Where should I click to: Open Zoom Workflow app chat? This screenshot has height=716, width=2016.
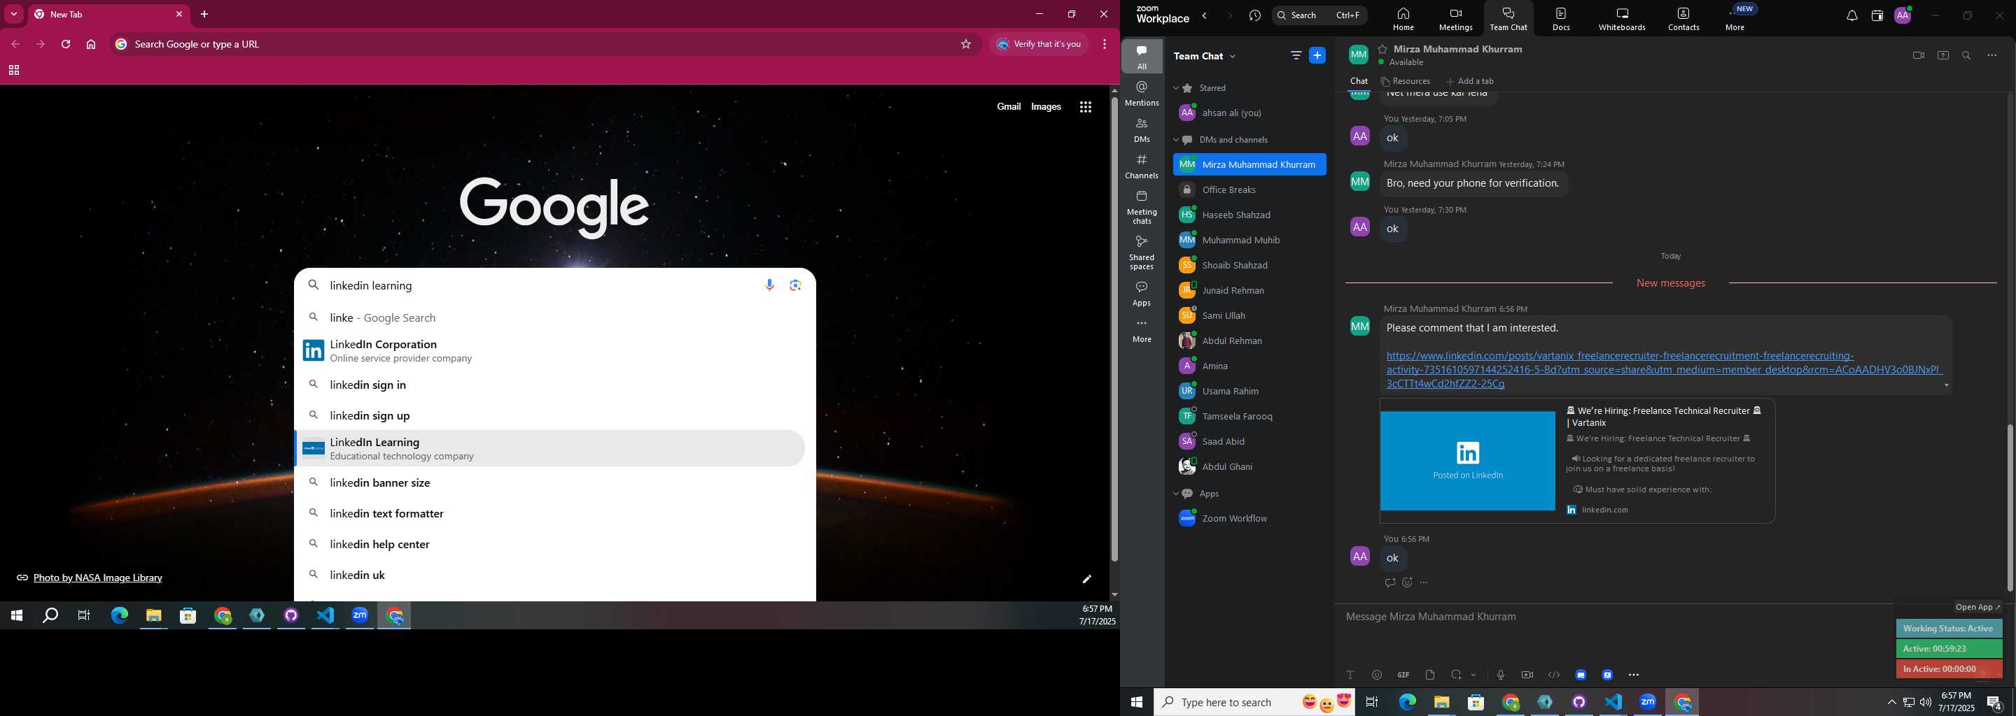click(x=1249, y=519)
